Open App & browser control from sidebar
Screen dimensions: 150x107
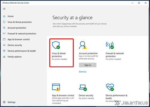(x=19, y=39)
